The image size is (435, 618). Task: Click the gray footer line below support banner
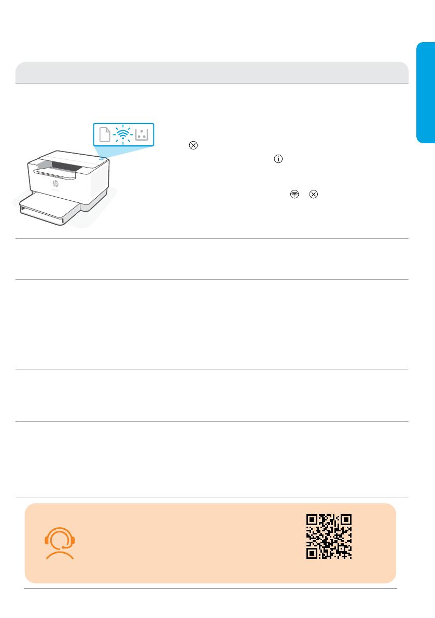210,588
